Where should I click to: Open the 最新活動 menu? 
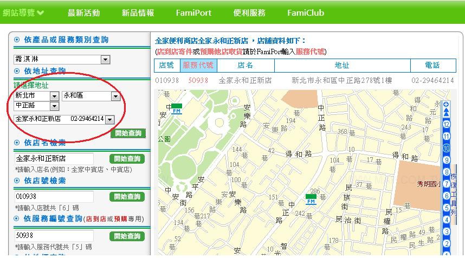83,13
